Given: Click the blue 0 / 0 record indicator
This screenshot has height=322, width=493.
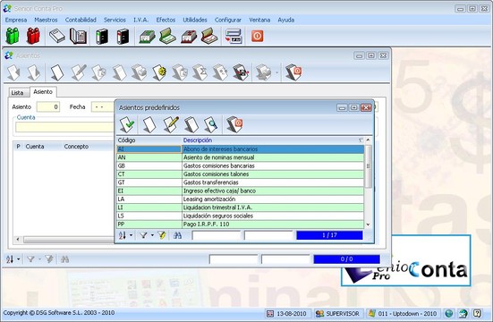Looking at the screenshot, I should [346, 259].
